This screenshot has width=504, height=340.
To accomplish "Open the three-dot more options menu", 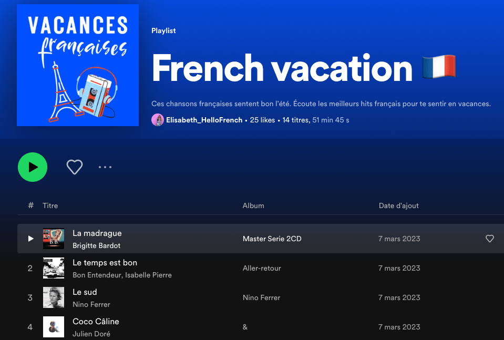I will pyautogui.click(x=105, y=167).
